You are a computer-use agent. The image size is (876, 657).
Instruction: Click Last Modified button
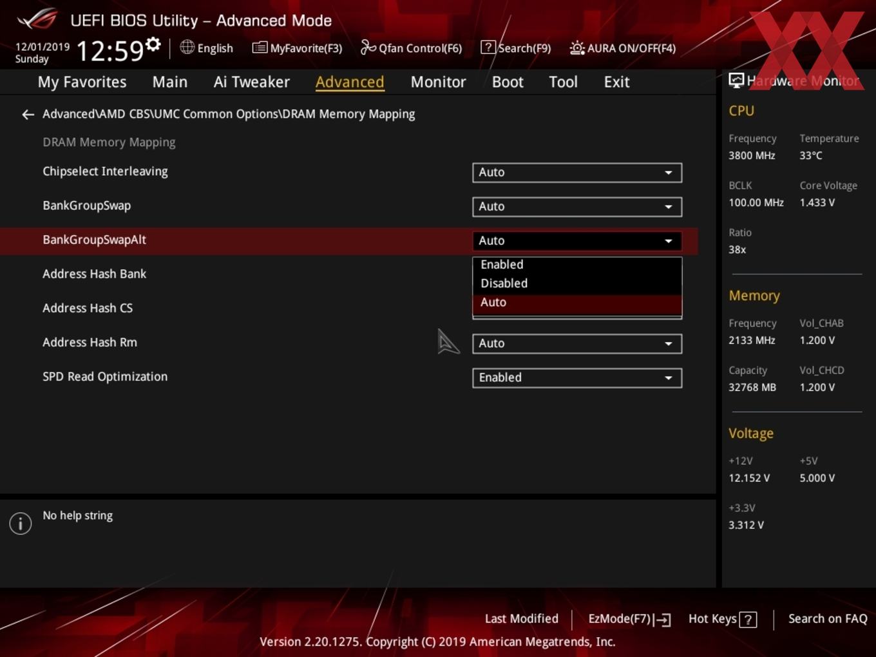[x=522, y=619]
